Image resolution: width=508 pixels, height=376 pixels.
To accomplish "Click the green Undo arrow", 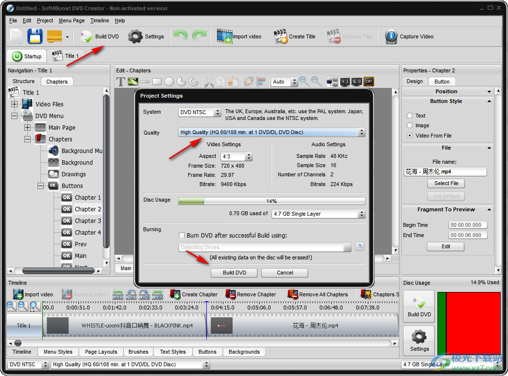I will [x=180, y=35].
